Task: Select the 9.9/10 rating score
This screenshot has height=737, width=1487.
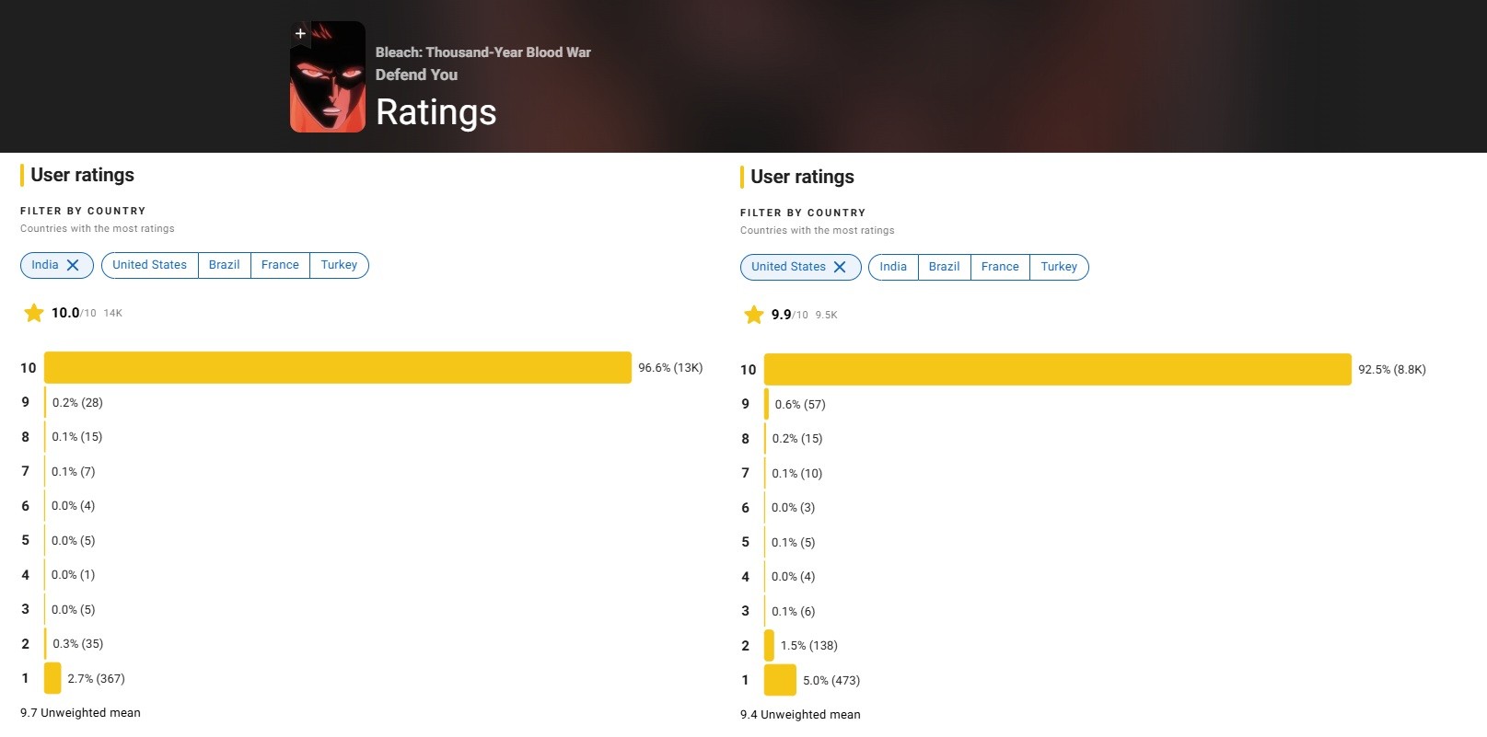Action: (790, 315)
